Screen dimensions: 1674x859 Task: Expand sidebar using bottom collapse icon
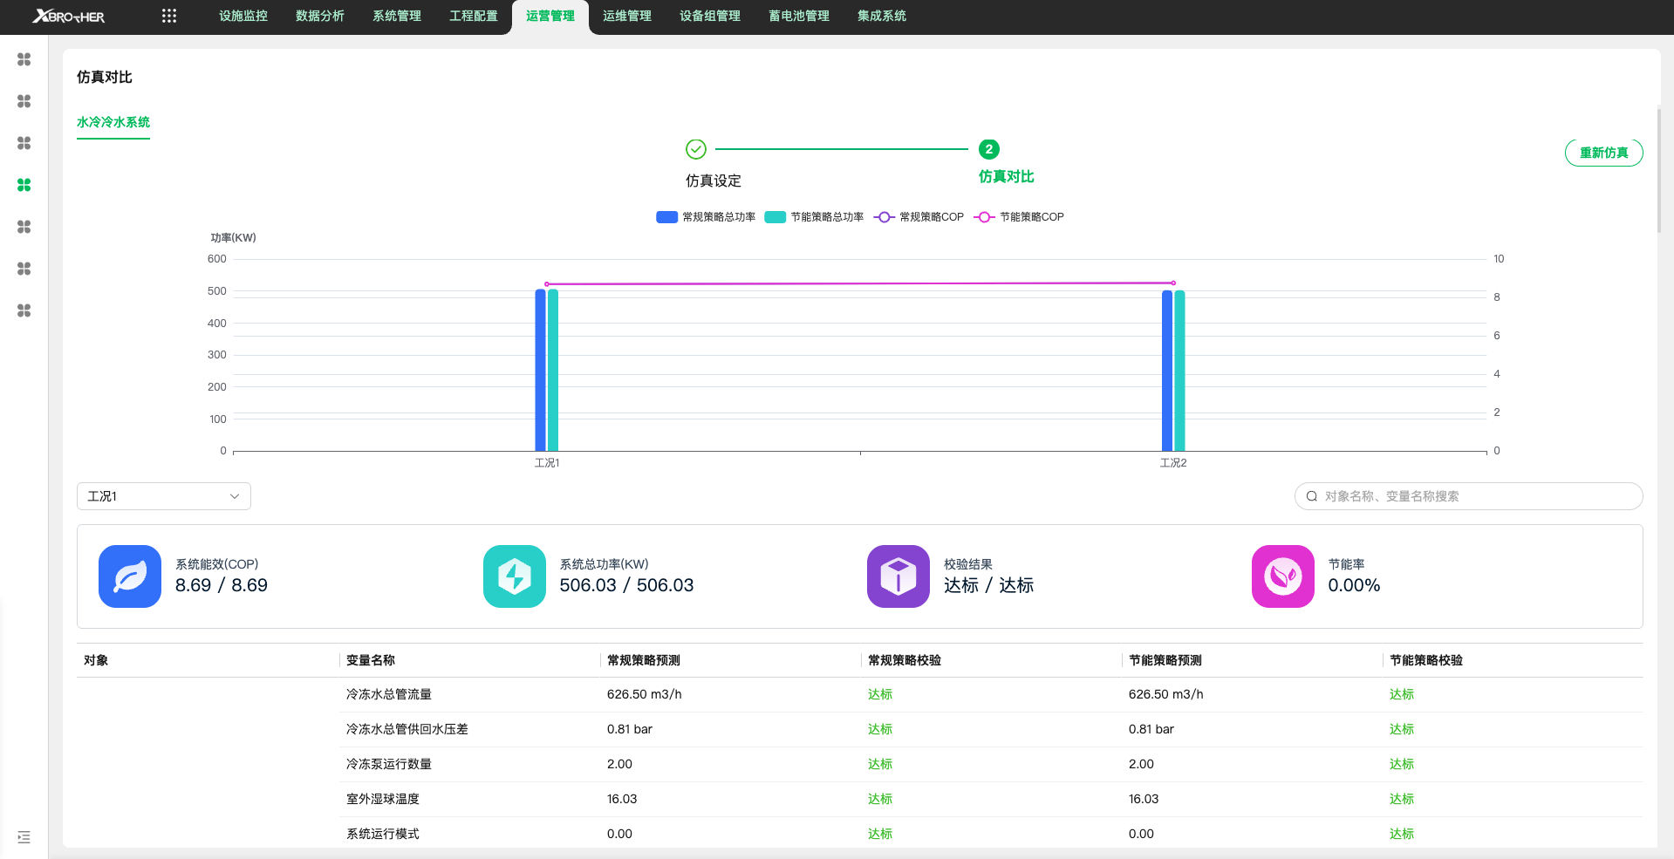click(x=24, y=837)
